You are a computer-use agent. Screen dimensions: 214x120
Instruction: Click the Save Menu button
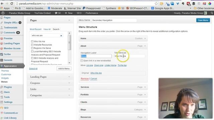click(203, 20)
